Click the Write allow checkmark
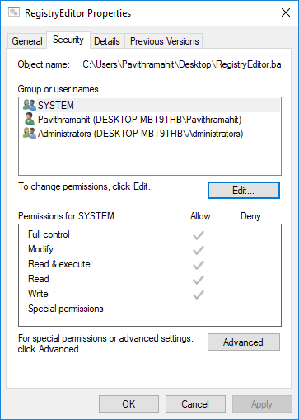Image resolution: width=299 pixels, height=420 pixels. [x=198, y=295]
